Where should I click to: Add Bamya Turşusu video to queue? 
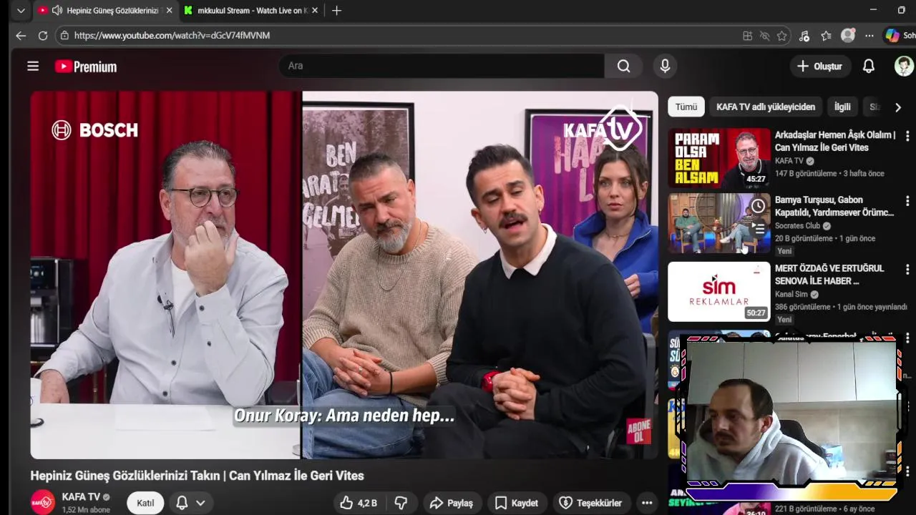click(x=758, y=228)
